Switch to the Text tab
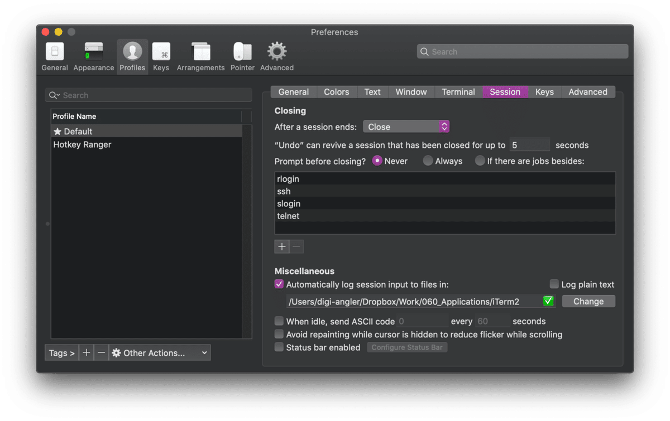 (x=372, y=92)
